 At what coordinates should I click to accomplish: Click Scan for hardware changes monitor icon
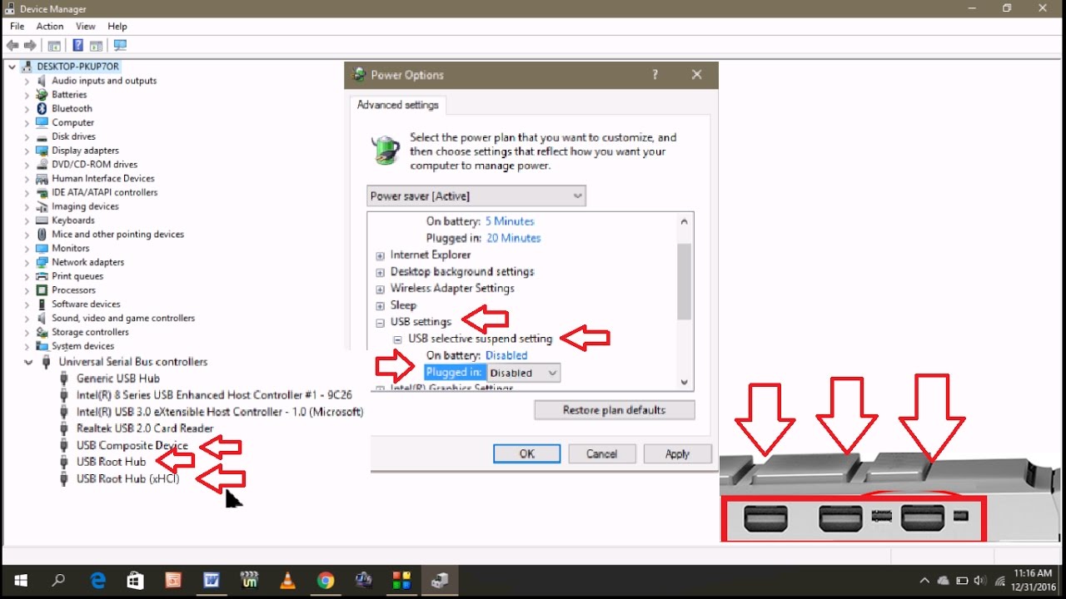coord(120,46)
